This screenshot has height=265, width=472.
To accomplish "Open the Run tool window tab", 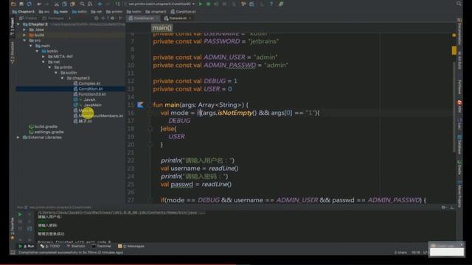I will (27, 246).
